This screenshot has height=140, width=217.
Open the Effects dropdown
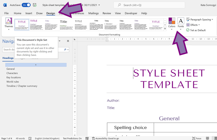193,25
